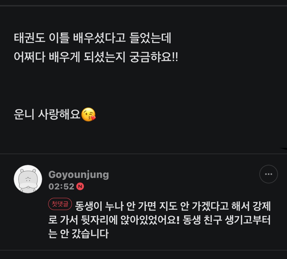
Task: Tap the kissing face emoji
Action: (89, 114)
